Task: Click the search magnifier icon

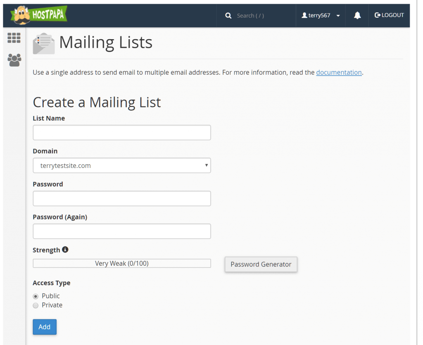Action: (228, 16)
